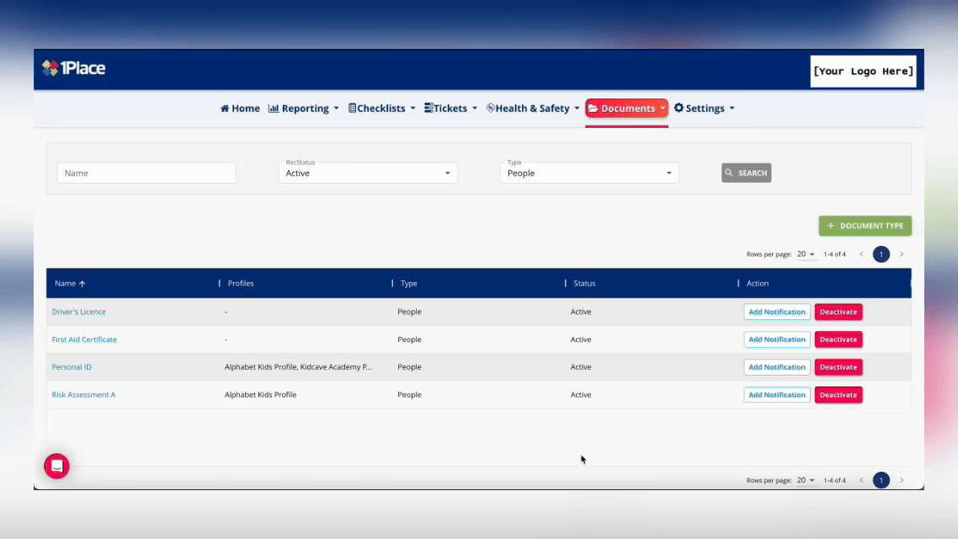Go to previous page using top chevron

click(861, 254)
